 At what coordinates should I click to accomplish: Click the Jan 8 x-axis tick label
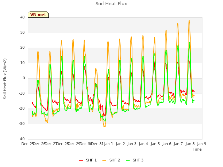pos(190,144)
